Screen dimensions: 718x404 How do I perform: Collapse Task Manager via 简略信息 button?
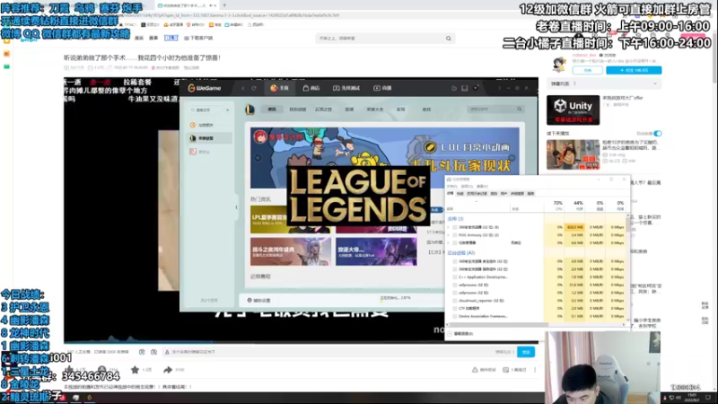(460, 334)
